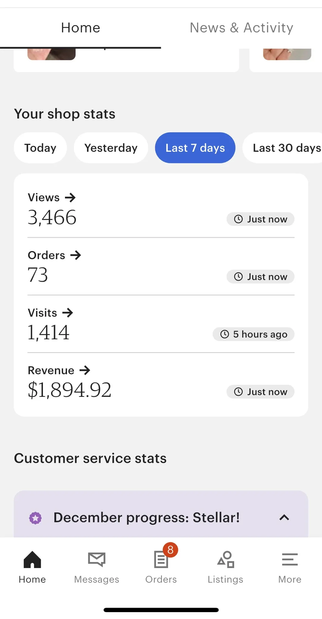Open the More hamburger menu icon
Image resolution: width=322 pixels, height=619 pixels.
290,559
